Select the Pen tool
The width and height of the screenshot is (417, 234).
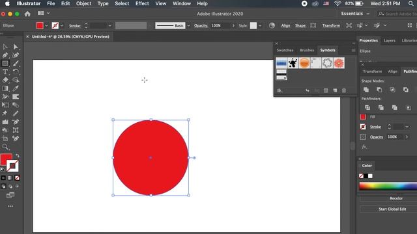point(5,55)
